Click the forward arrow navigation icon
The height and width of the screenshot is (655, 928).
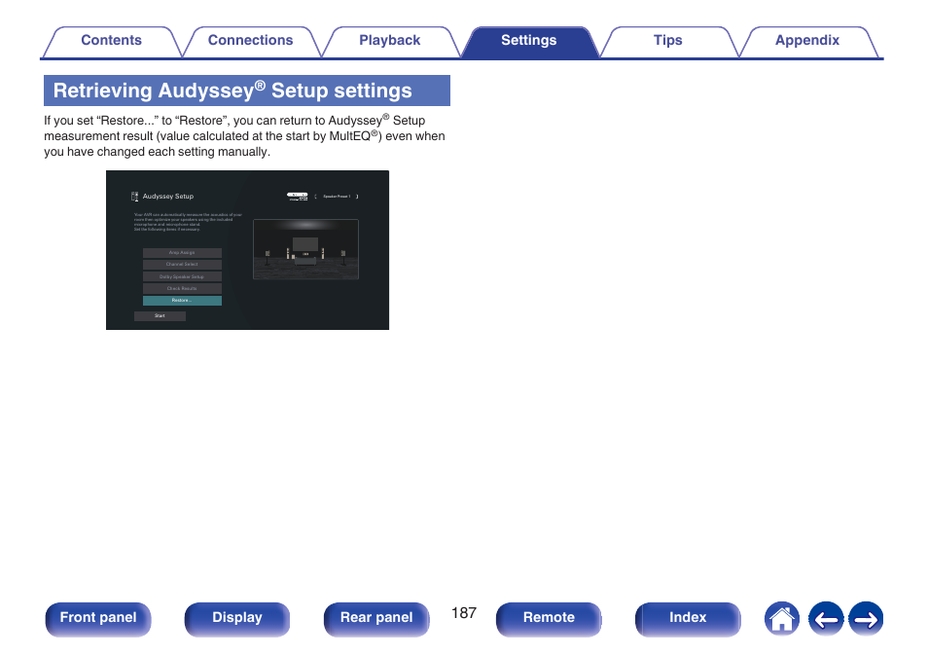point(866,619)
